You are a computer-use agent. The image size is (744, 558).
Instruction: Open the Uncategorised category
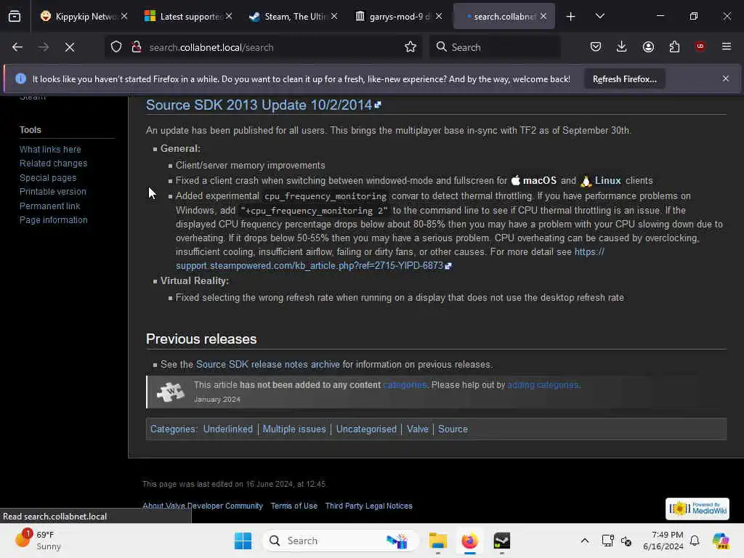[x=366, y=429]
